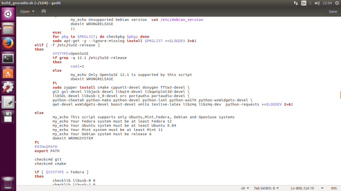
Task: Open the Terminal launcher icon
Action: pyautogui.click(x=8, y=58)
